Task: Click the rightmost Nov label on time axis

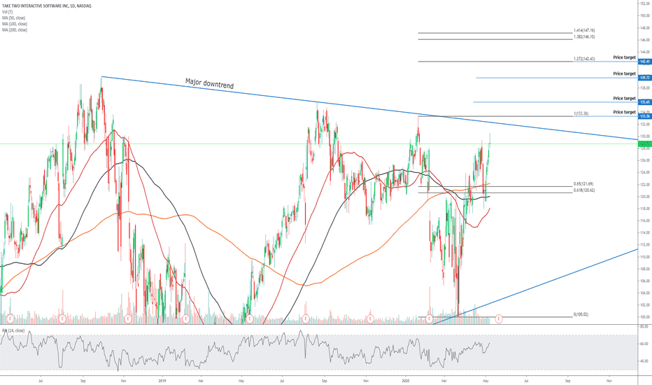Action: point(609,380)
